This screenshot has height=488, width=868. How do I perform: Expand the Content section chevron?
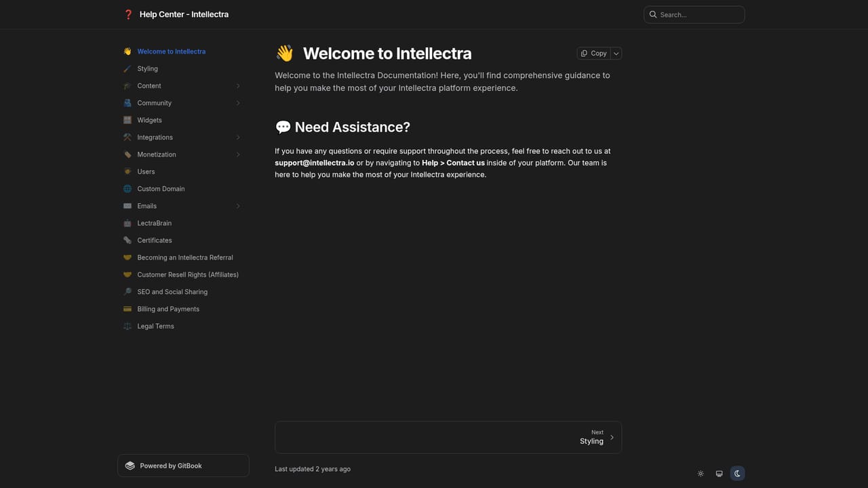[x=238, y=86]
